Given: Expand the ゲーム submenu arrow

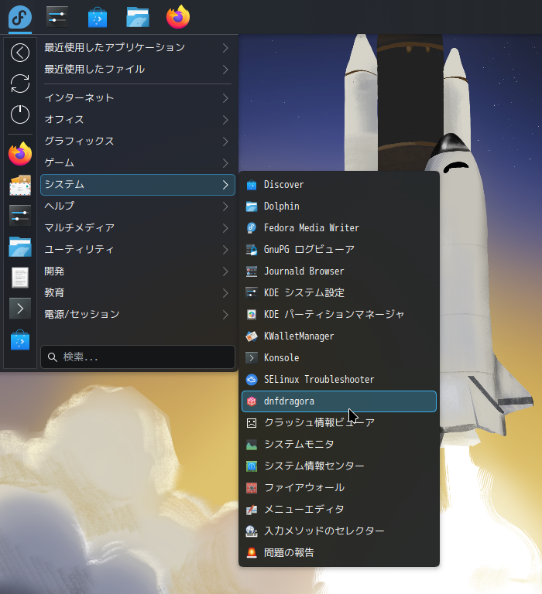Looking at the screenshot, I should coord(225,163).
